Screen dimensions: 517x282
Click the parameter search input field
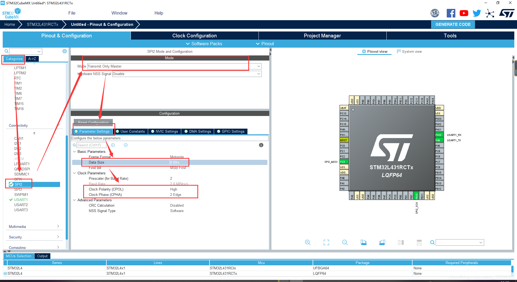pyautogui.click(x=92, y=145)
